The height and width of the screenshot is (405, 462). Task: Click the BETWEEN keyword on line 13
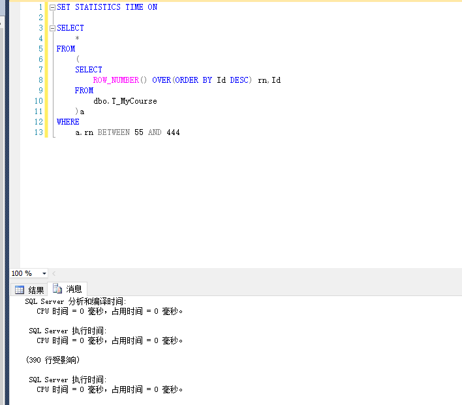pos(114,132)
